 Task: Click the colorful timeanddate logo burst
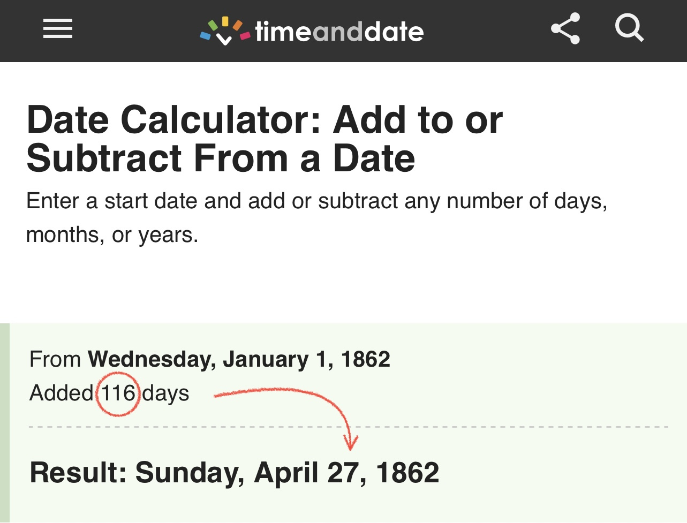(224, 31)
